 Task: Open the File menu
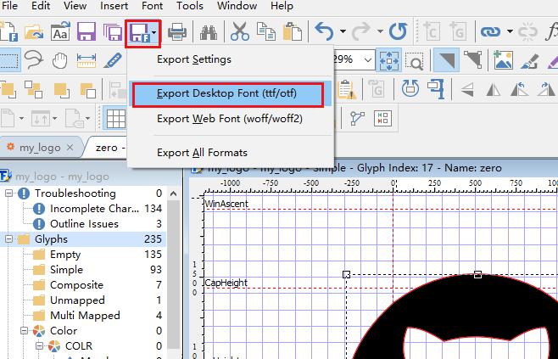9,6
